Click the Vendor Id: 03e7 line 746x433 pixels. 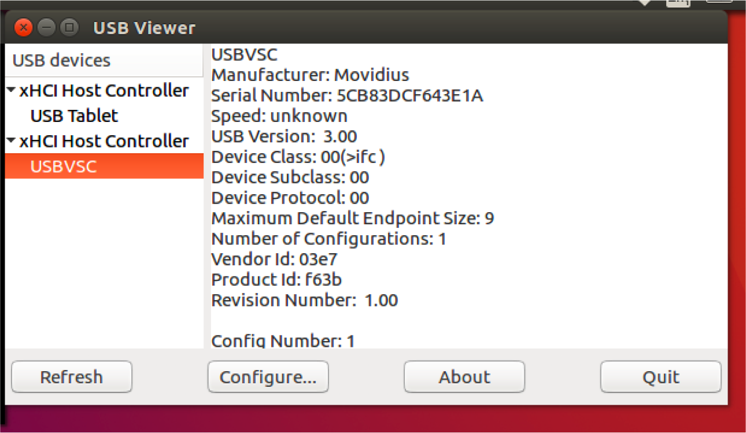pos(275,259)
